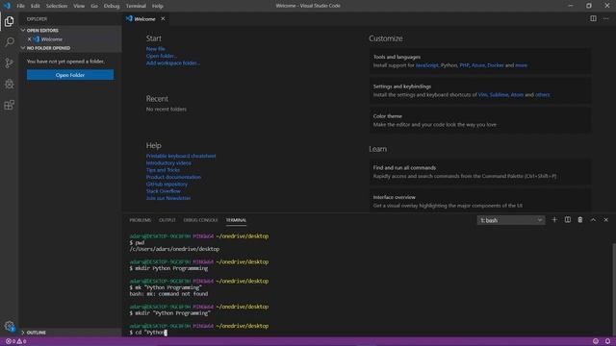
Task: Open the Interface overview card
Action: click(x=479, y=201)
